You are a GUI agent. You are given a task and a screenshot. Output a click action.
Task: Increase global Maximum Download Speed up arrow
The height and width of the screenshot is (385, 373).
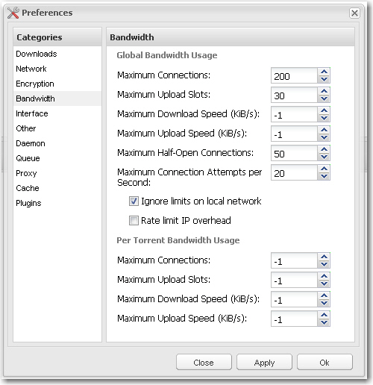[x=324, y=110]
